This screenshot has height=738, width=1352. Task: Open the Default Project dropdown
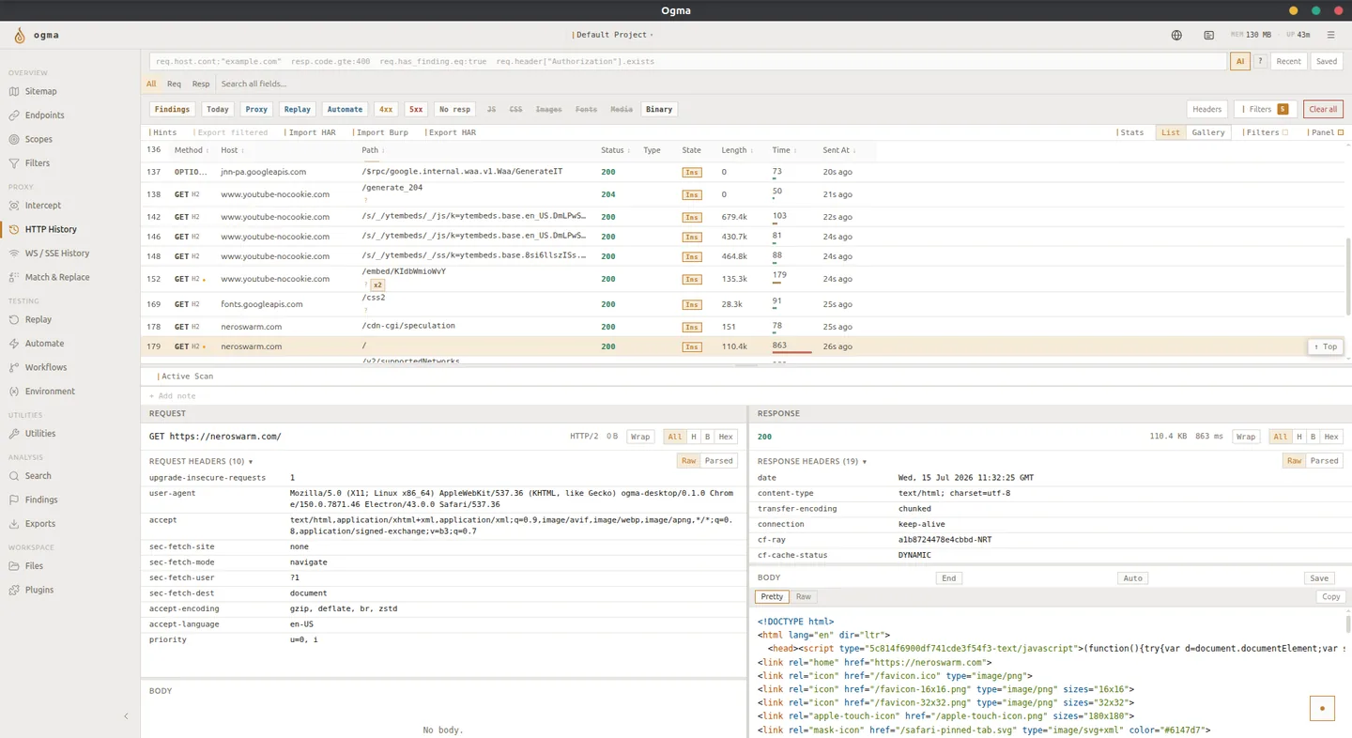(x=612, y=35)
